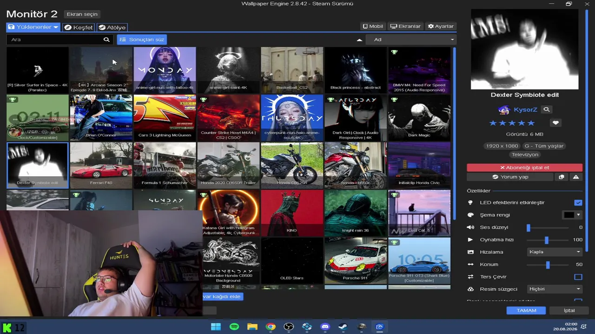Enable LED efektlerini etkinleştir checkbox

[578, 203]
